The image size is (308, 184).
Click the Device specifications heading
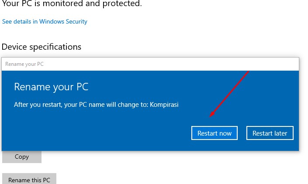(42, 47)
